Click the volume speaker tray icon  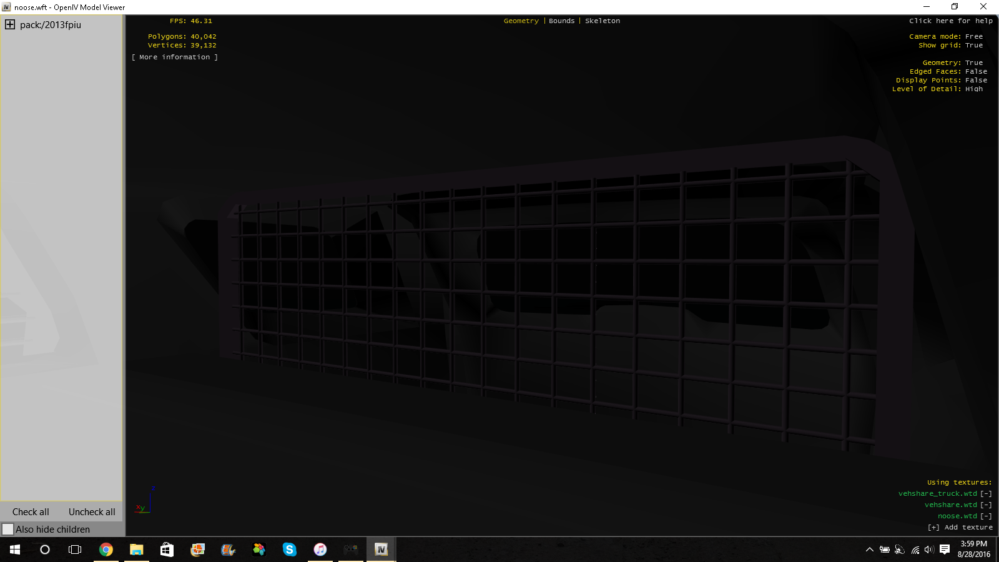(928, 550)
